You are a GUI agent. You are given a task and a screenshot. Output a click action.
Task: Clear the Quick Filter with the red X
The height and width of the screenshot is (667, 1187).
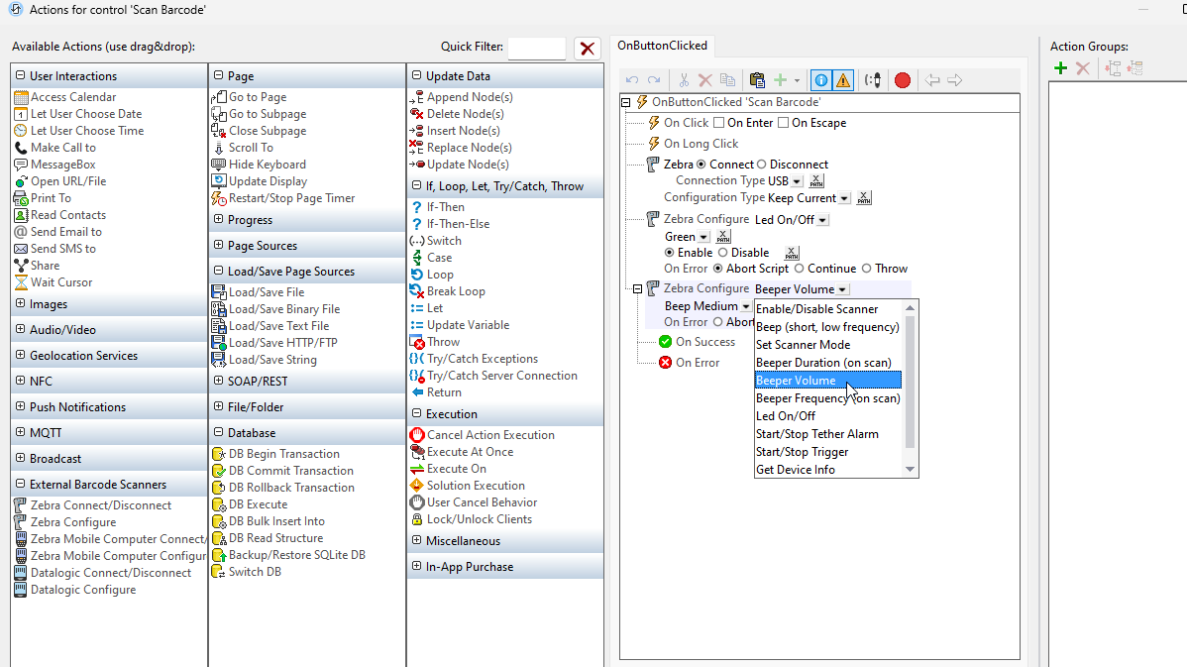[x=588, y=47]
